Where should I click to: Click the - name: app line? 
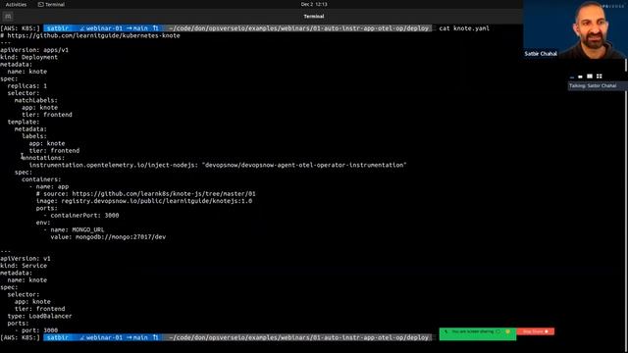48,186
